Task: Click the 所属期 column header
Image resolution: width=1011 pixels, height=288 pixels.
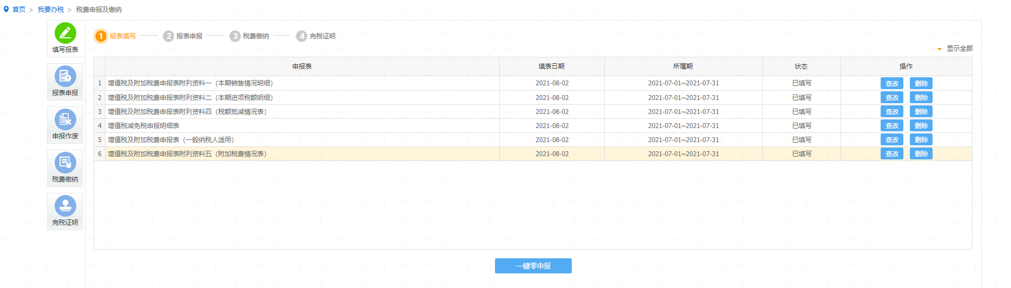Action: 683,66
